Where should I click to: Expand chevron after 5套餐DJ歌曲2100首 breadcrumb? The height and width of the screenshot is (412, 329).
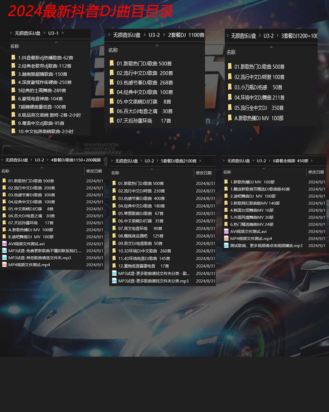click(200, 161)
